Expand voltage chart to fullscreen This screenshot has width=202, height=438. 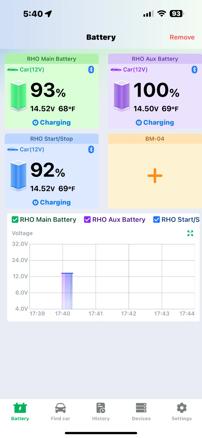coord(190,233)
